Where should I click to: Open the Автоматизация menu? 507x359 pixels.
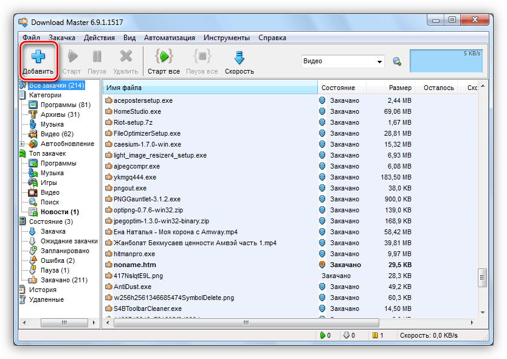pyautogui.click(x=170, y=38)
